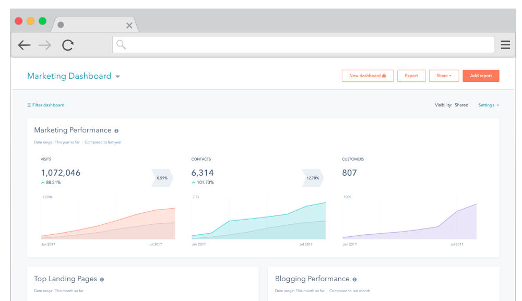
Task: Click the Top Landing Pages info icon
Action: (102, 280)
